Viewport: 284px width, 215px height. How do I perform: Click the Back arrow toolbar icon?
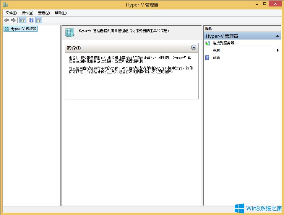(7, 20)
